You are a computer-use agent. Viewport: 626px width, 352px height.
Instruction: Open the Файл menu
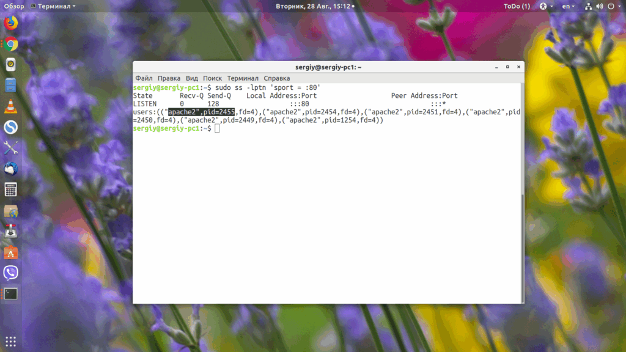[x=144, y=78]
